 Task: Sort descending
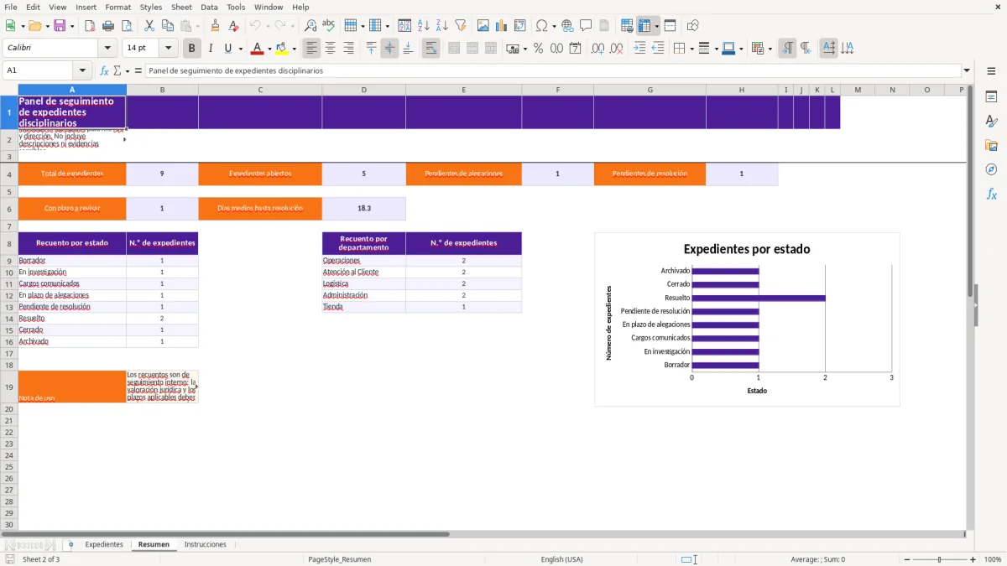[x=441, y=26]
